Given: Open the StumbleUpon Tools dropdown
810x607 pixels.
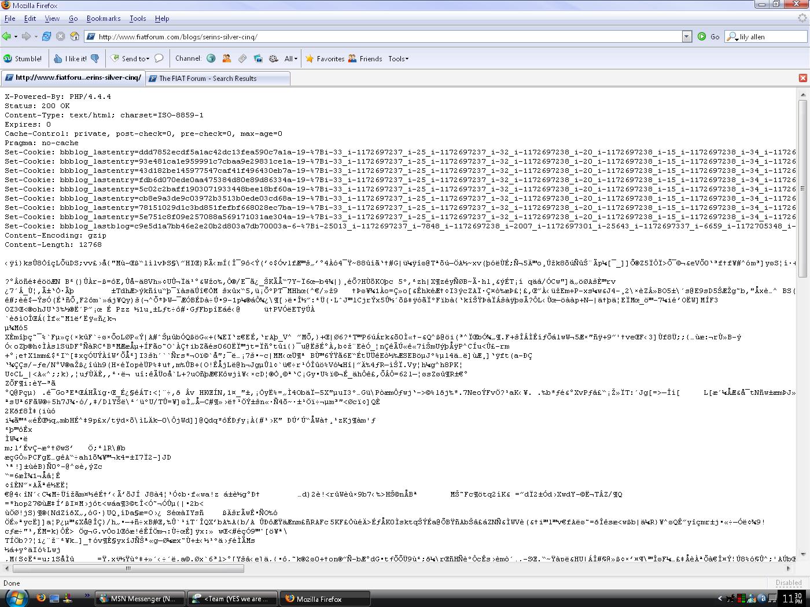Looking at the screenshot, I should pyautogui.click(x=398, y=58).
